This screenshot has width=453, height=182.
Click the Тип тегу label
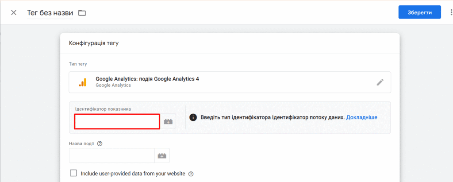(x=78, y=64)
